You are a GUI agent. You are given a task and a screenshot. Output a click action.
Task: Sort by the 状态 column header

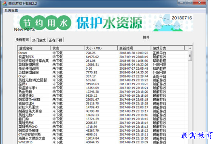(x=67, y=48)
